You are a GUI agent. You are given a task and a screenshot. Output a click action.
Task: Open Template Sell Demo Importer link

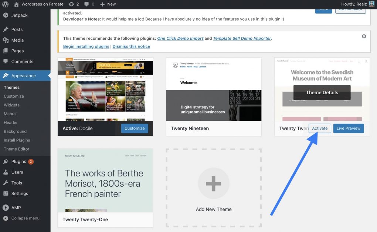coord(242,38)
